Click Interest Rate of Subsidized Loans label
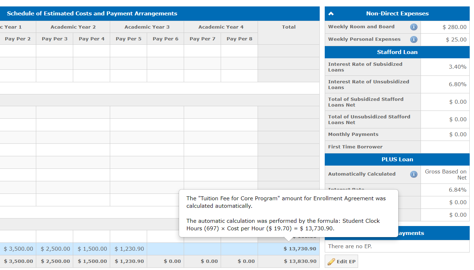 click(x=365, y=67)
